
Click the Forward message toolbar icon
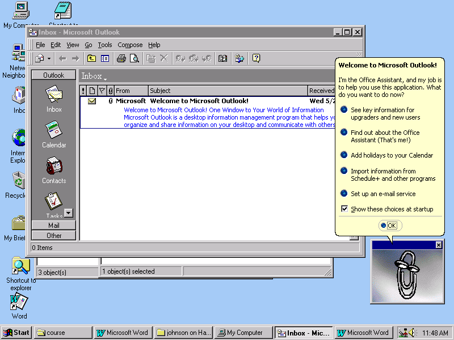coord(207,59)
